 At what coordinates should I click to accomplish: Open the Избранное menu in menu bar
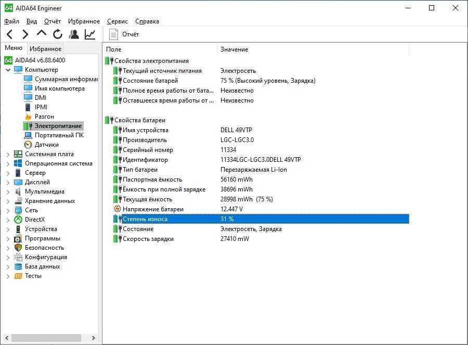point(84,21)
